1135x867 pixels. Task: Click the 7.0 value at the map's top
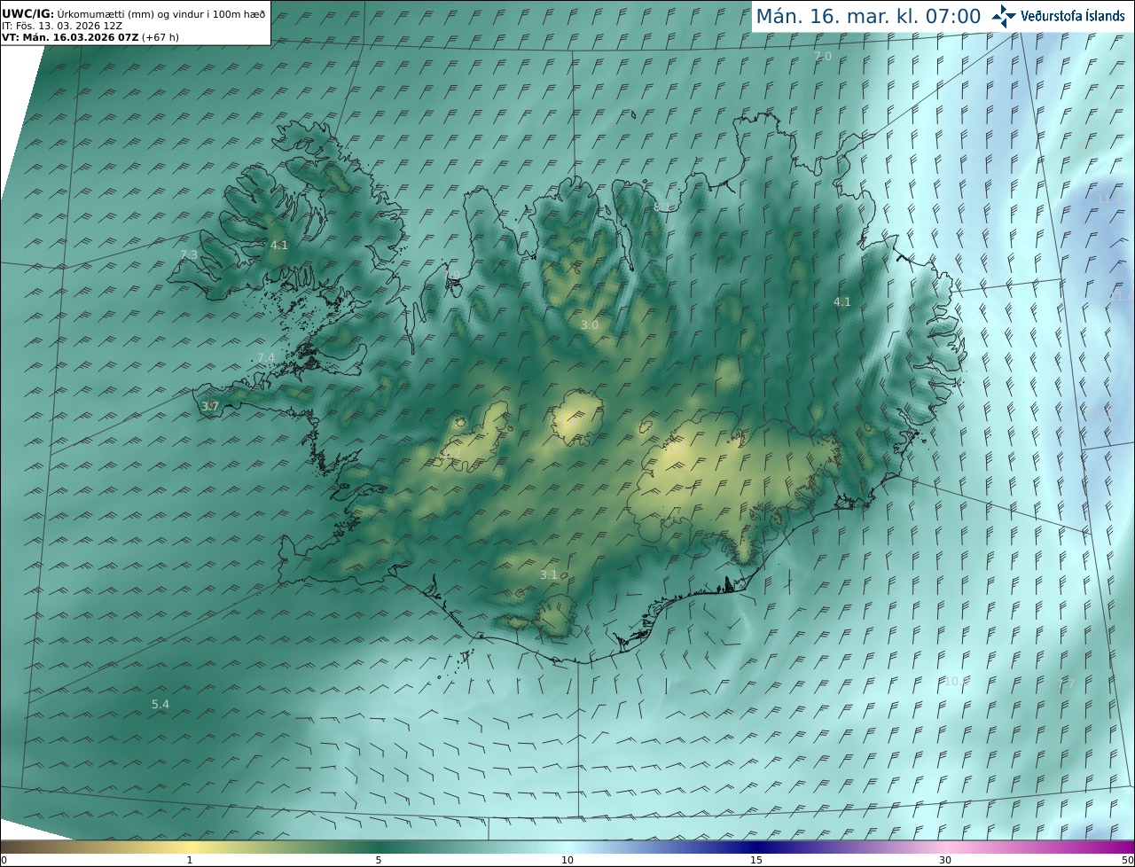[x=823, y=57]
